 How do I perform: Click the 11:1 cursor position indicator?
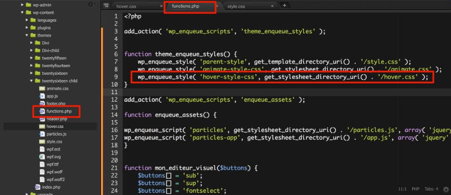click(x=402, y=189)
